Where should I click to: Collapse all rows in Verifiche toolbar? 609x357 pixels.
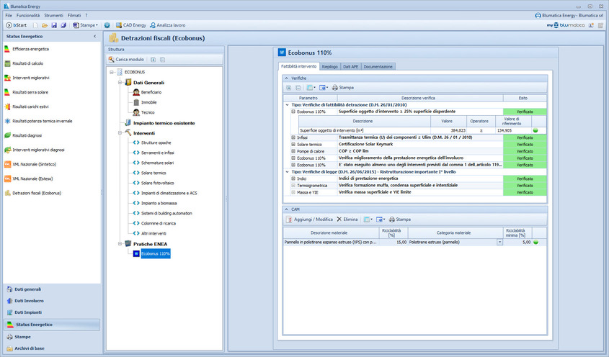click(x=298, y=88)
